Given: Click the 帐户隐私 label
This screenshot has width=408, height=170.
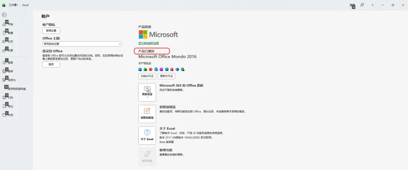Looking at the screenshot, I should (x=49, y=25).
